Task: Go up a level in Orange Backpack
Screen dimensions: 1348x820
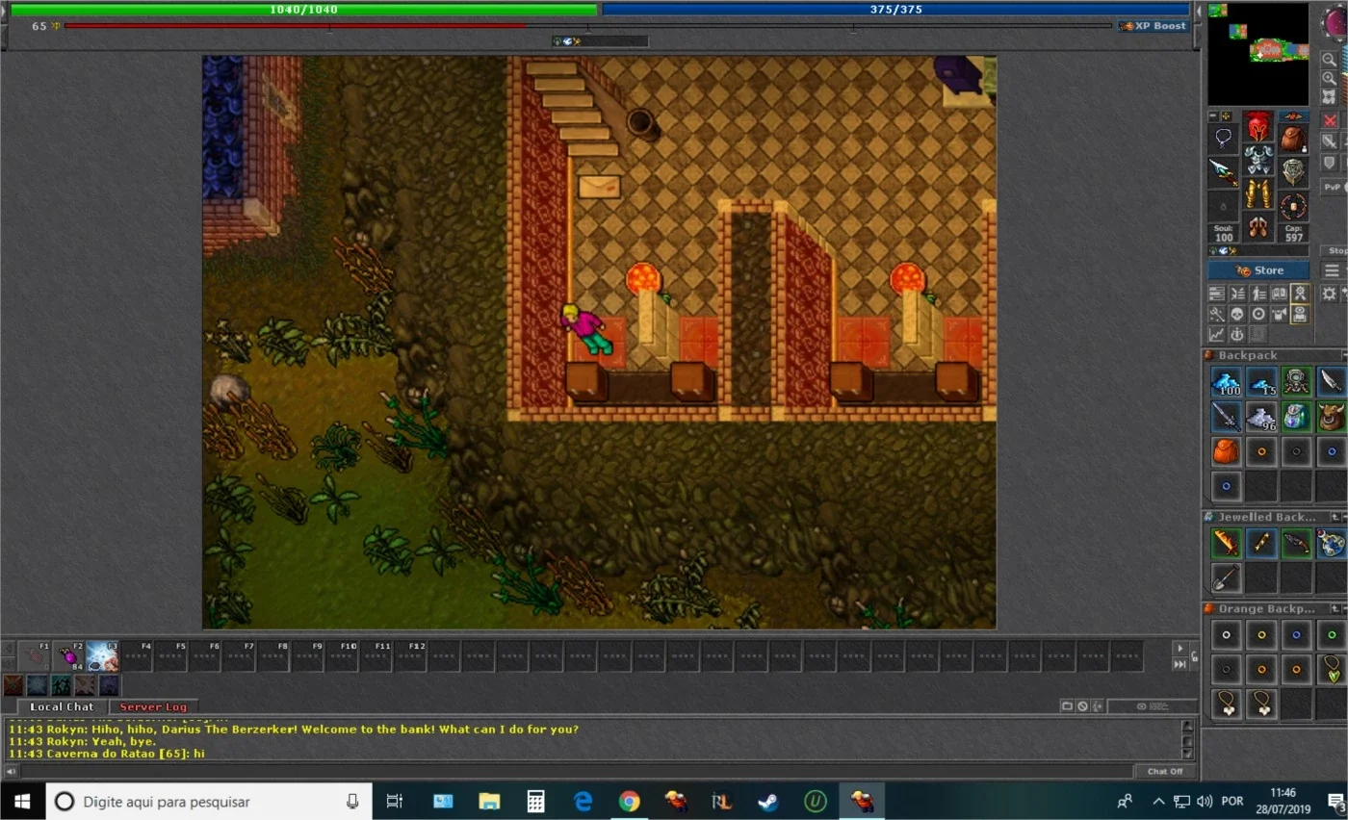Action: pyautogui.click(x=1335, y=608)
